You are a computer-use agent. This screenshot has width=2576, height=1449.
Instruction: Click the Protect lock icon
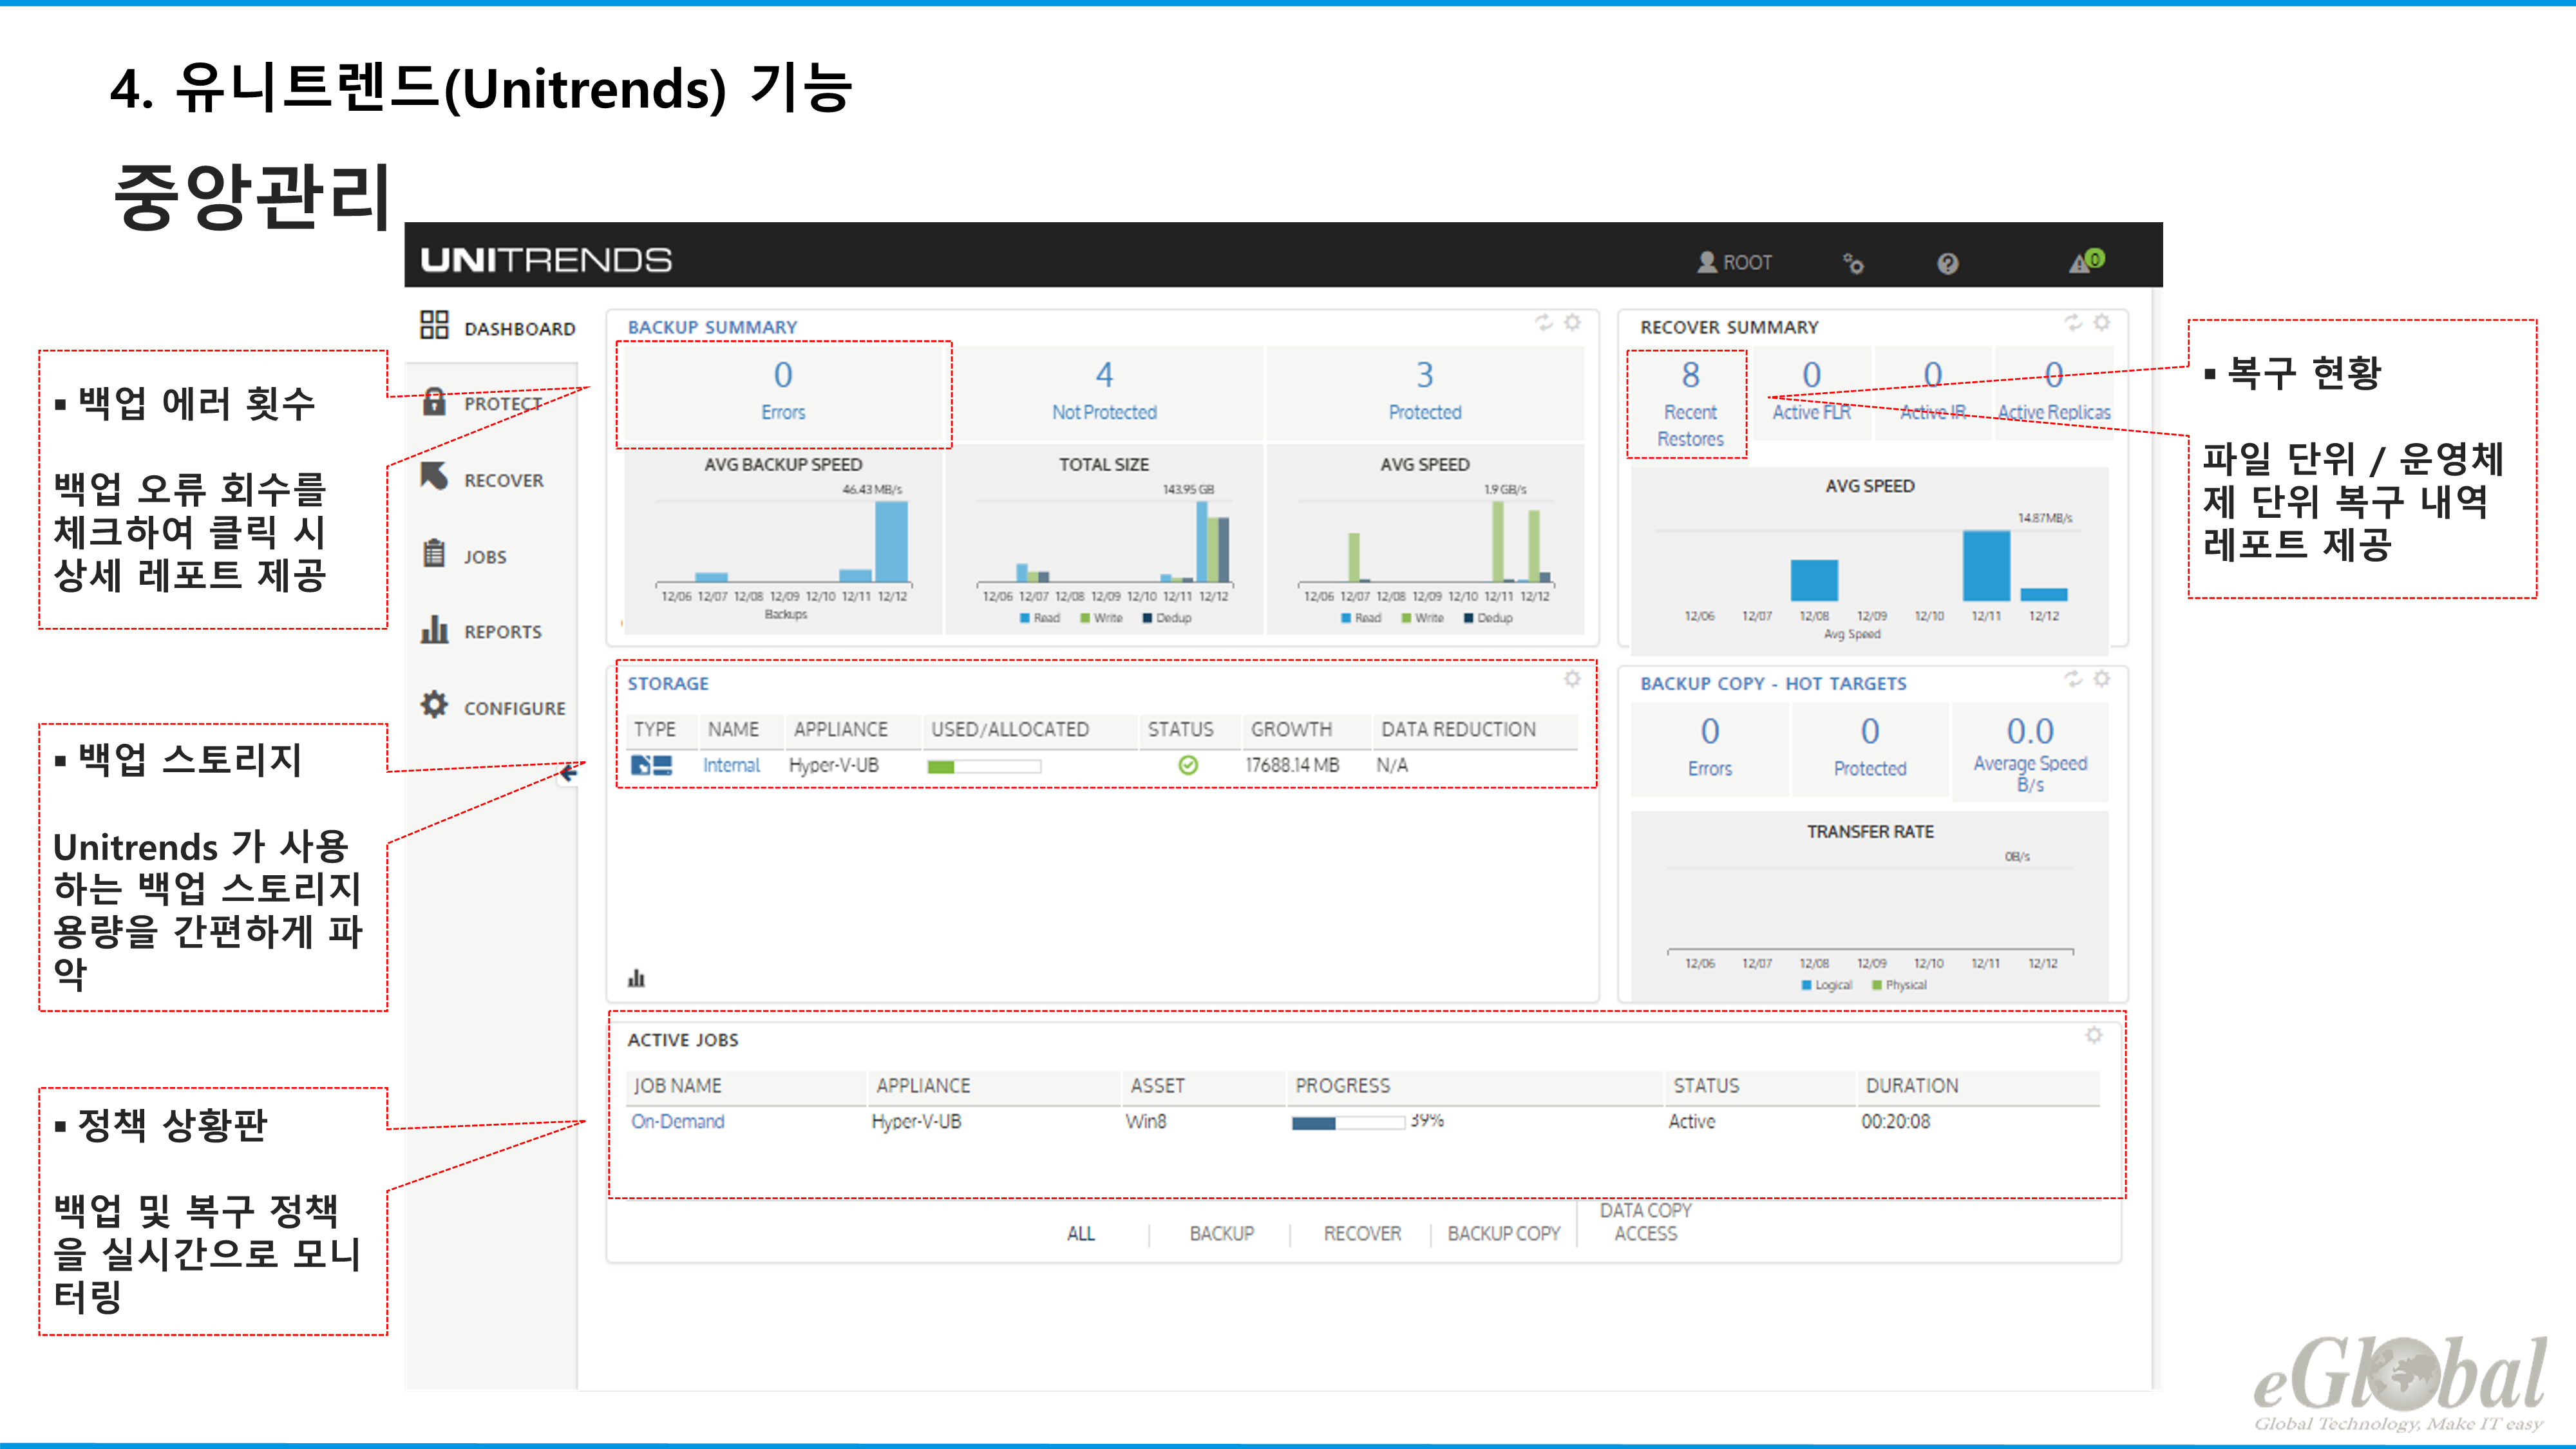pos(434,402)
